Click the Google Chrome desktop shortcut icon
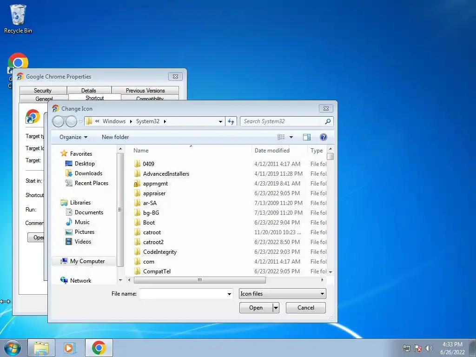This screenshot has width=476, height=357. point(18,62)
